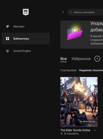The width and height of the screenshot is (103, 139).
Task: Switch to the Все tab
Action: point(64,59)
